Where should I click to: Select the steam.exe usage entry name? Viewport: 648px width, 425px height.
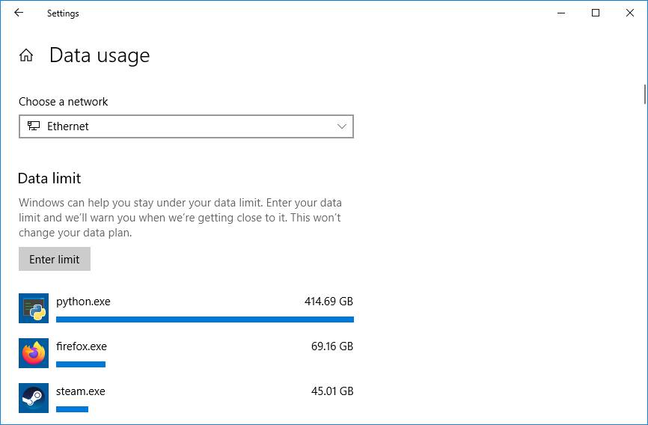(x=81, y=391)
